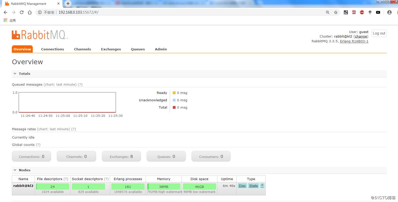Open the red translate extension icon
The image size is (398, 202).
tap(354, 12)
